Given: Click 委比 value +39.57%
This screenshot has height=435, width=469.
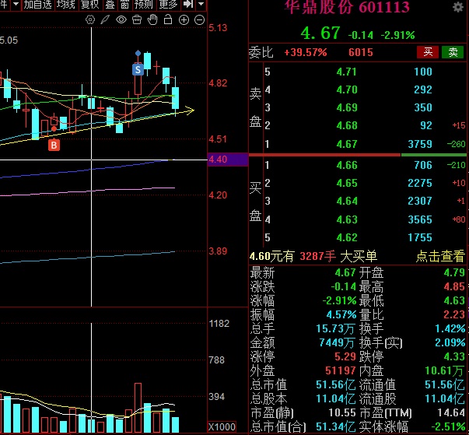Looking at the screenshot, I should (306, 53).
